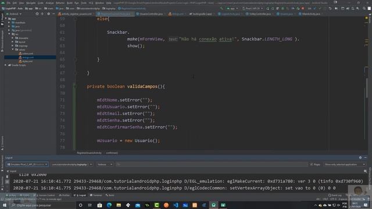Open Mail app from taskbar
This screenshot has width=372, height=209.
(138, 205)
